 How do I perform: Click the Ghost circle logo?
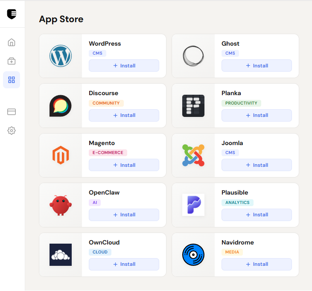(193, 56)
